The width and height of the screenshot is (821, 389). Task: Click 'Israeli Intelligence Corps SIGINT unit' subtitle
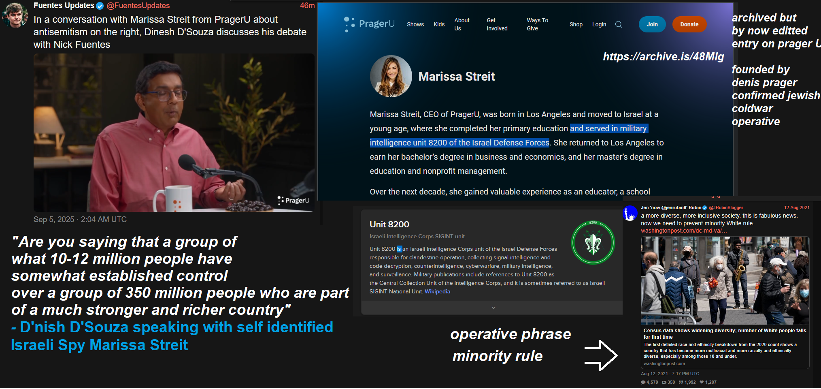coord(417,236)
